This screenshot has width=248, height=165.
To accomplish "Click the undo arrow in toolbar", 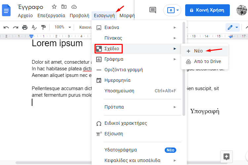I will pos(6,27).
